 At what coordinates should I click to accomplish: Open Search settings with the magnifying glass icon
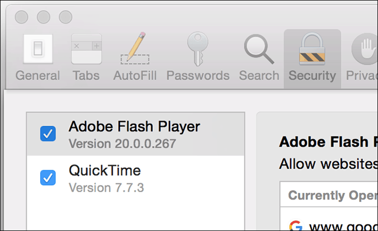pyautogui.click(x=259, y=49)
